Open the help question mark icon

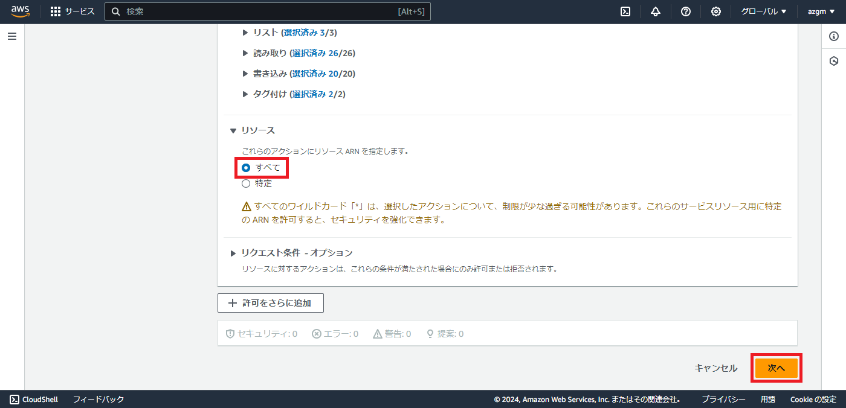[686, 11]
